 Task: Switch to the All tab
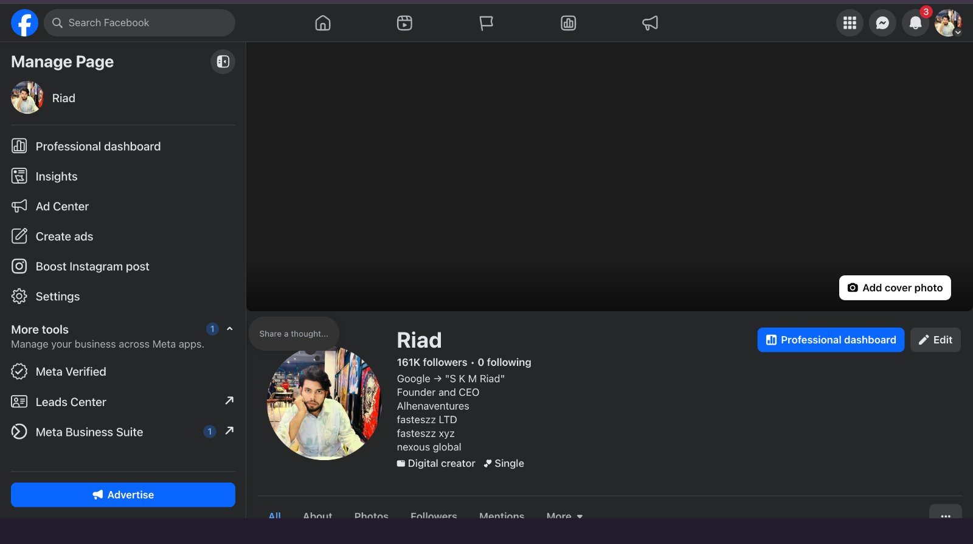[x=275, y=515]
